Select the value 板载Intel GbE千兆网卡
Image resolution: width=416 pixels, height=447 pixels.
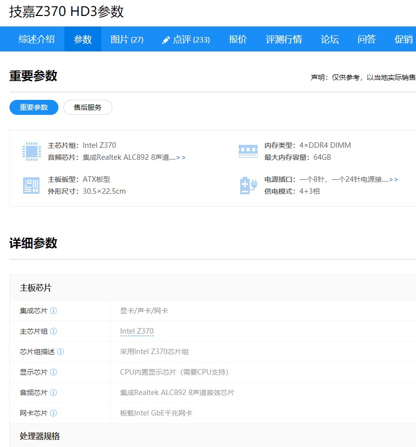(x=156, y=413)
